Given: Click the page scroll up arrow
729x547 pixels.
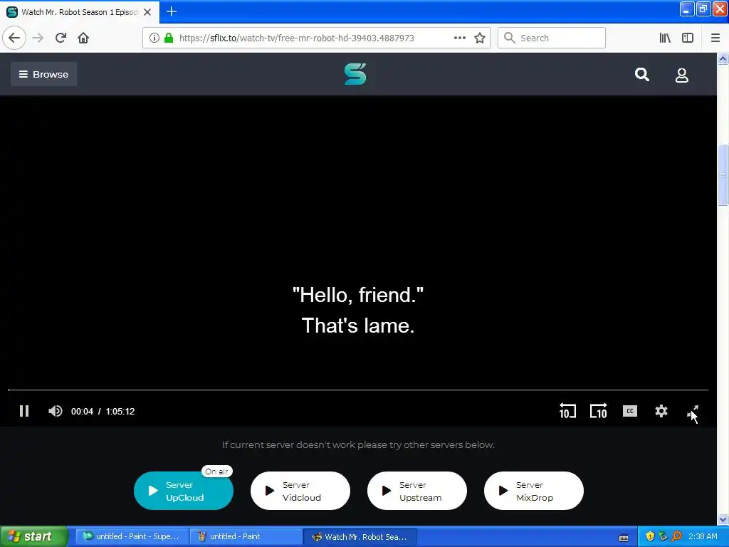Looking at the screenshot, I should click(x=723, y=58).
